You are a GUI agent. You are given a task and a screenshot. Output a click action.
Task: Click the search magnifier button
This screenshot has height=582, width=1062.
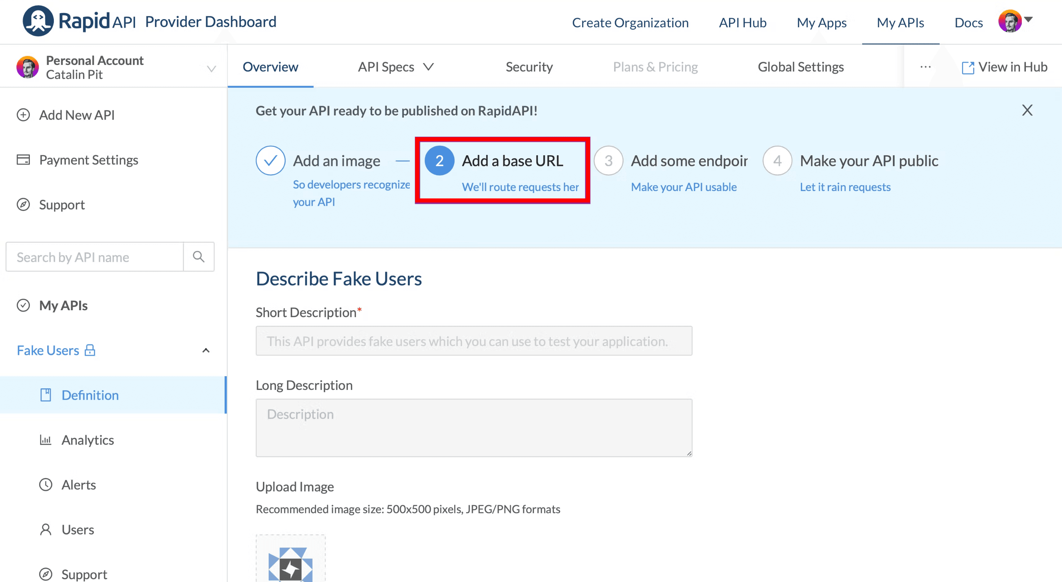(199, 257)
